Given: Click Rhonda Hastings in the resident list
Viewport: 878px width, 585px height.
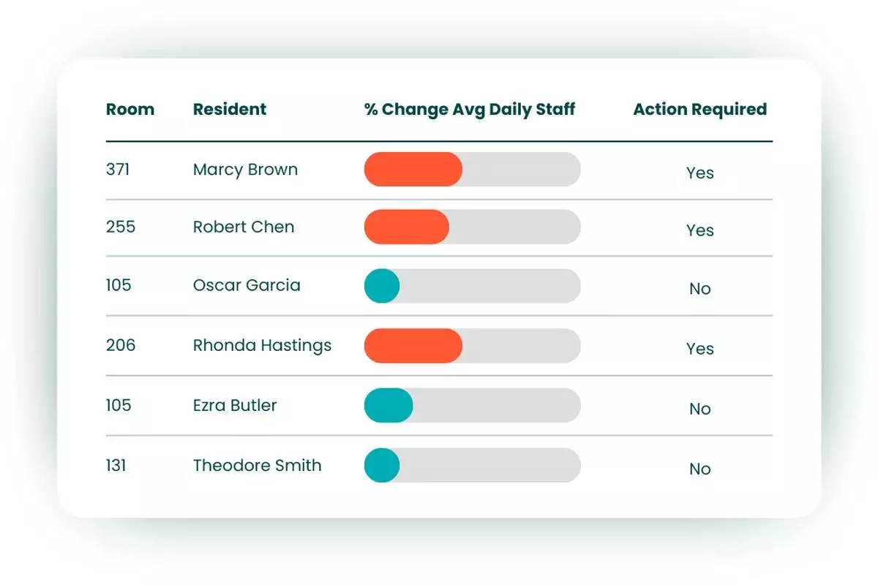Looking at the screenshot, I should point(262,345).
